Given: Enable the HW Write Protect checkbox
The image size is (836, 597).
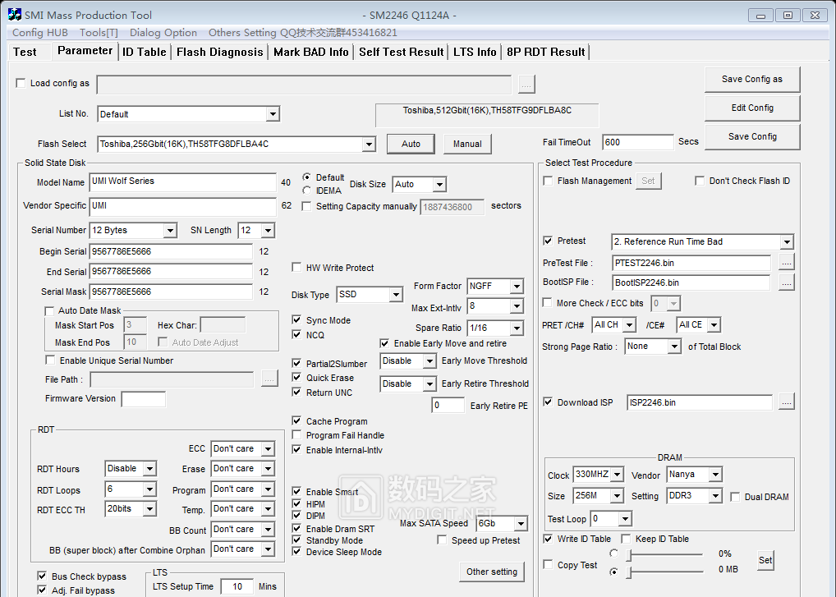Looking at the screenshot, I should (296, 268).
